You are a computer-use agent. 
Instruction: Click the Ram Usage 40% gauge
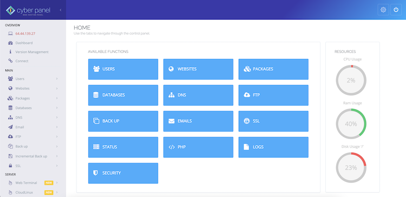pos(351,124)
